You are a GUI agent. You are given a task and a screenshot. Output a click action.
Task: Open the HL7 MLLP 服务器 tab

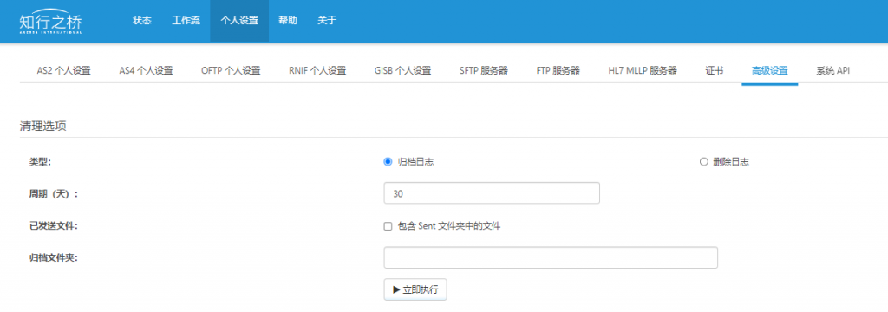click(643, 71)
